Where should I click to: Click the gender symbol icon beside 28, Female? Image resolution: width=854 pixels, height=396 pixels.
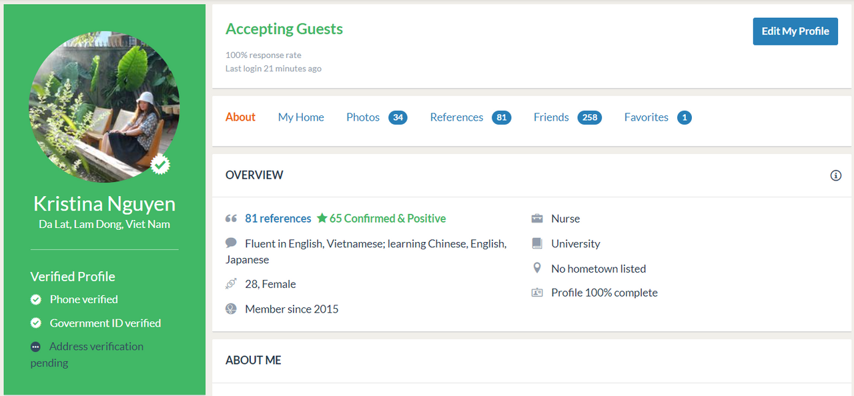pos(232,284)
